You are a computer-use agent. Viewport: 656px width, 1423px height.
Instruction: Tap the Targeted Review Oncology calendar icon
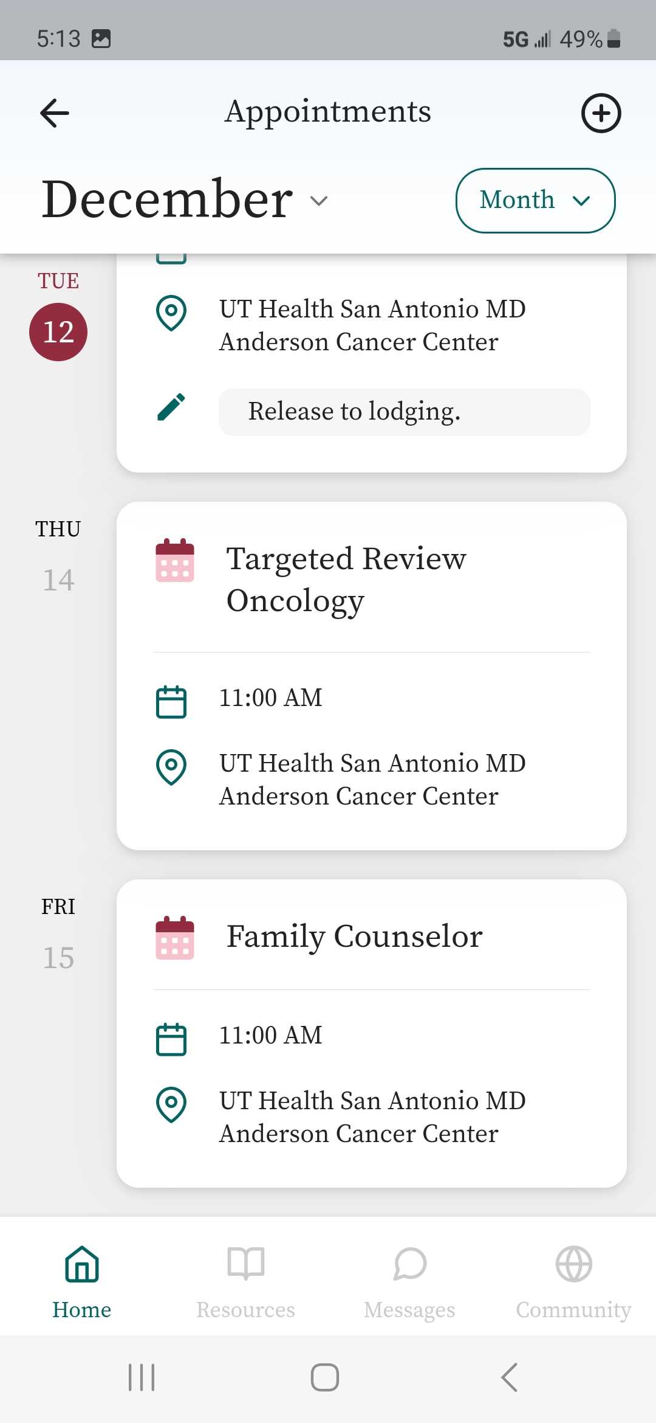(x=175, y=560)
